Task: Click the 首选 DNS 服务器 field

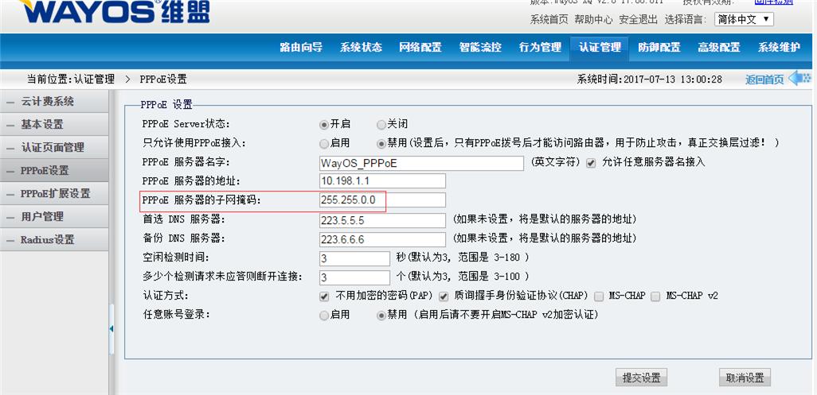Action: pyautogui.click(x=381, y=220)
